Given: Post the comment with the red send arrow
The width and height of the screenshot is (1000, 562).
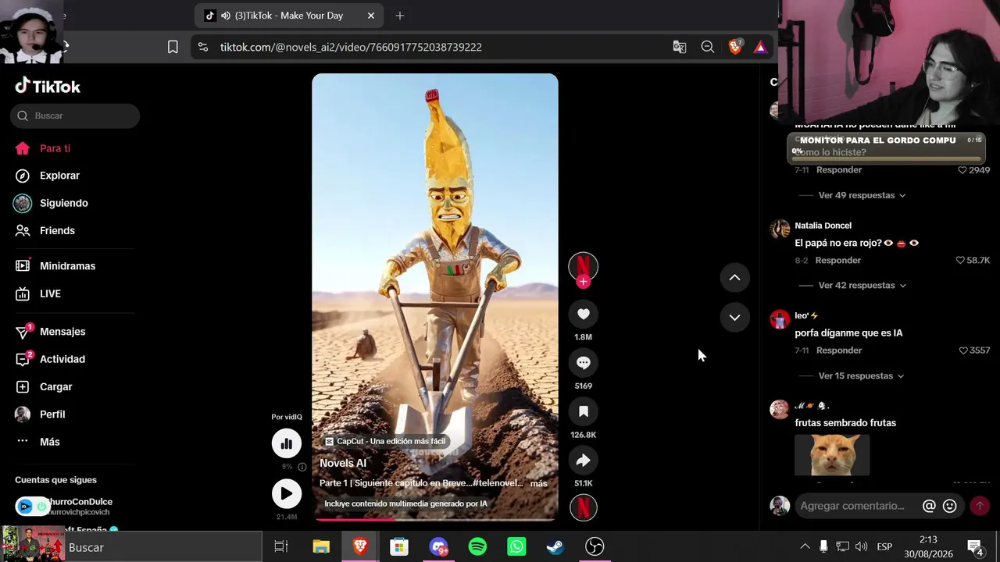Looking at the screenshot, I should (x=980, y=506).
